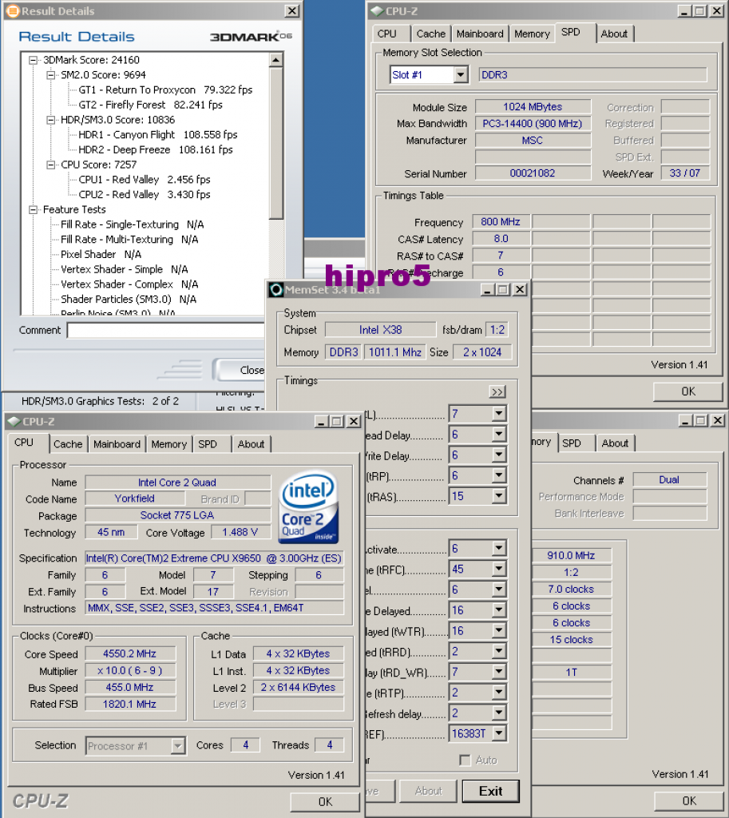729x818 pixels.
Task: Select CPU1 - Red Valley result row
Action: 145,180
